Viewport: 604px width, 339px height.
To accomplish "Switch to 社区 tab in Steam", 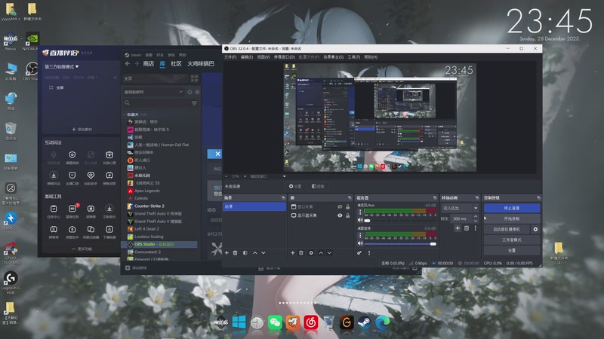I will click(176, 64).
